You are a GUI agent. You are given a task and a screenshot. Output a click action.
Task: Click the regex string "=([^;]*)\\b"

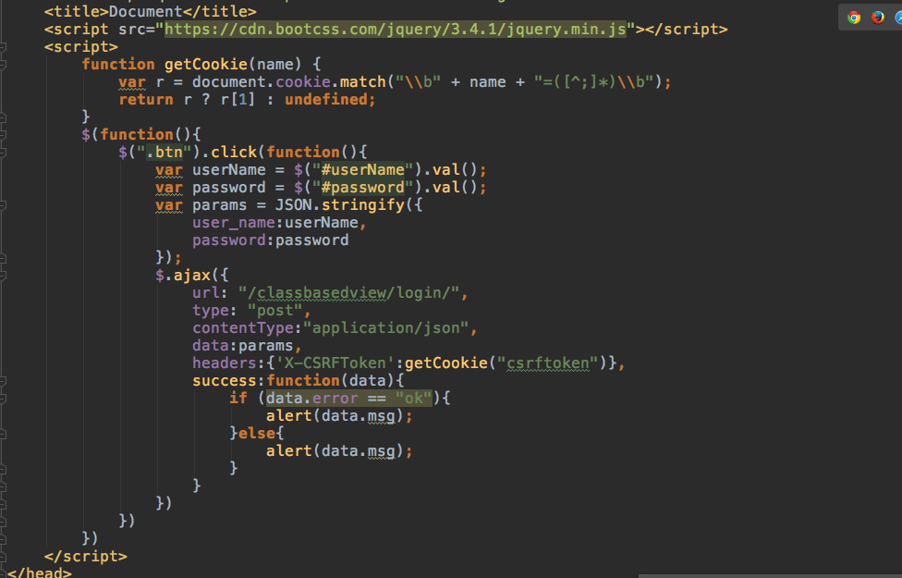pos(594,82)
